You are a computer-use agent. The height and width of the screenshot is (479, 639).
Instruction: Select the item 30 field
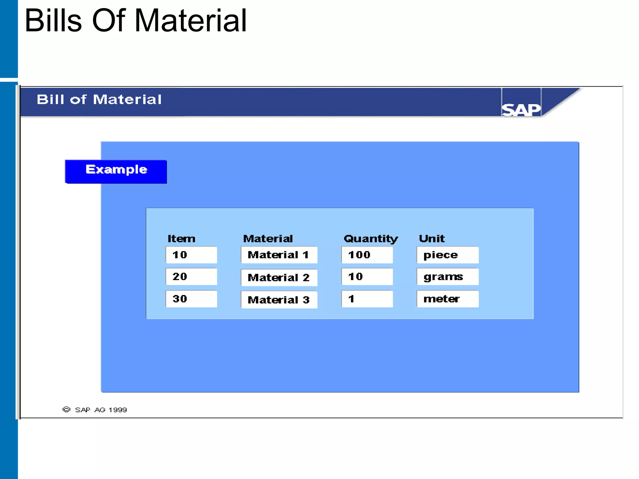191,299
